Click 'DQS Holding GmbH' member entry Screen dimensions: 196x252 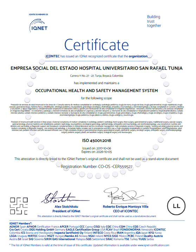[47, 230]
